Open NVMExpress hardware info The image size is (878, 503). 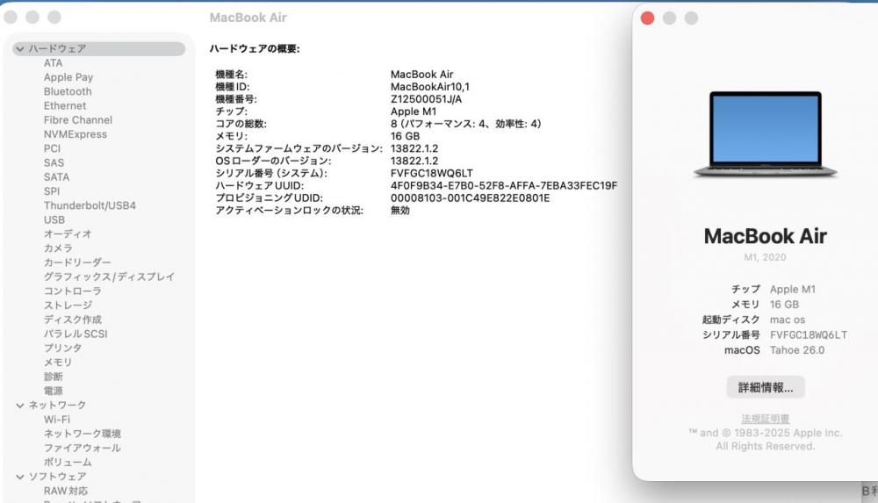tap(75, 134)
